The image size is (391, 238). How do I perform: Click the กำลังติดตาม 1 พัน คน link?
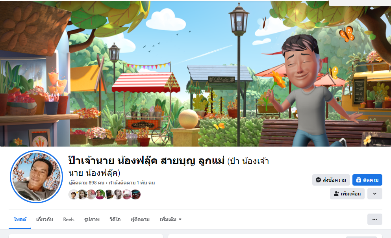pos(132,183)
